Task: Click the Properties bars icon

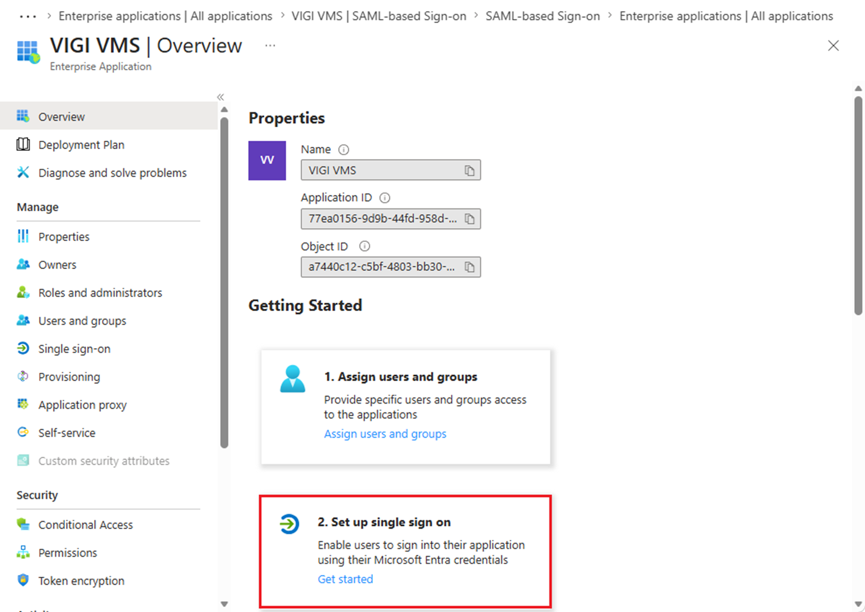Action: click(x=23, y=236)
